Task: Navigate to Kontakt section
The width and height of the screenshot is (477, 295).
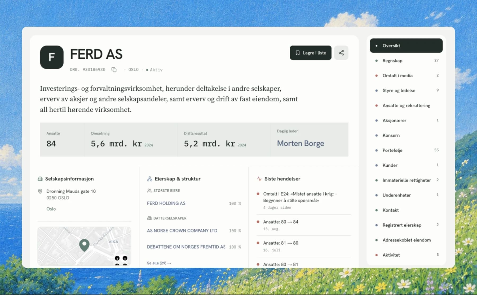Action: pos(406,210)
